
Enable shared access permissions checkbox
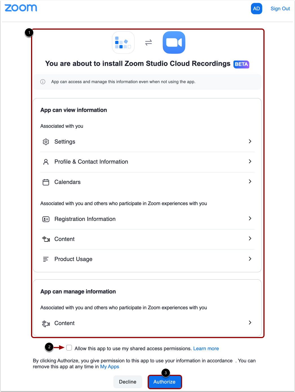pyautogui.click(x=69, y=348)
